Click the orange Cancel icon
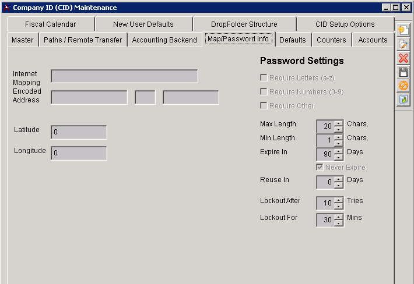Image resolution: width=414 pixels, height=284 pixels. tap(403, 86)
